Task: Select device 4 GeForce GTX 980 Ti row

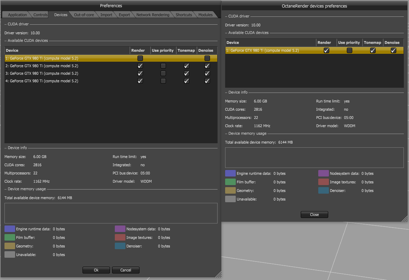Action: pyautogui.click(x=111, y=81)
